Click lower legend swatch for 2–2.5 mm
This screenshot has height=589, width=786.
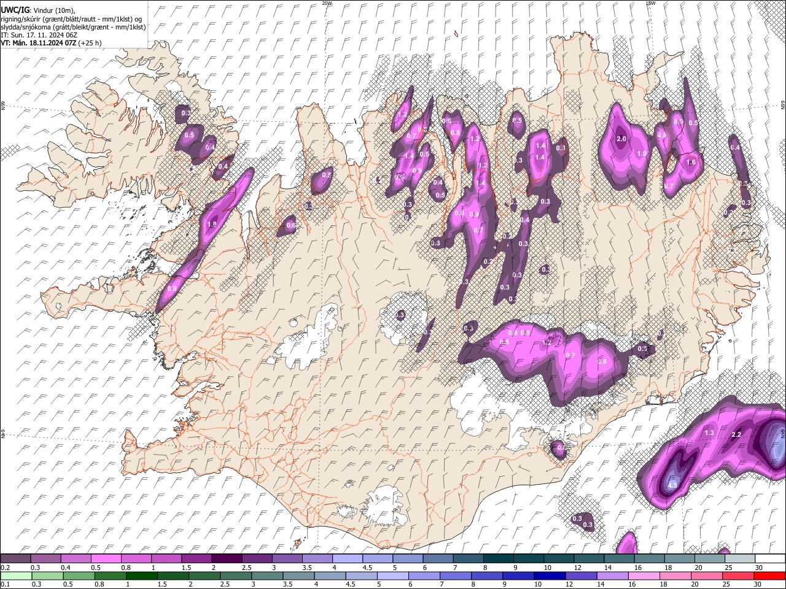(x=204, y=576)
